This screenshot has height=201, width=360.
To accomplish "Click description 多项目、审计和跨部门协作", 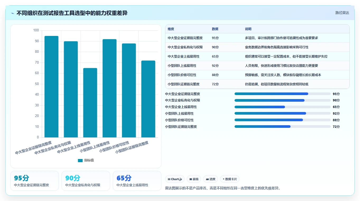I will tap(282, 38).
